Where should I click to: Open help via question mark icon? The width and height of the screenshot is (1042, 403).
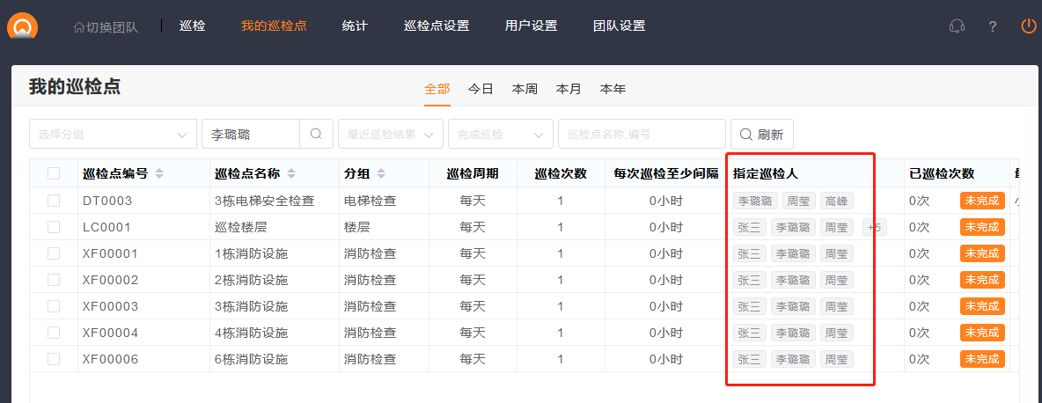pyautogui.click(x=993, y=26)
